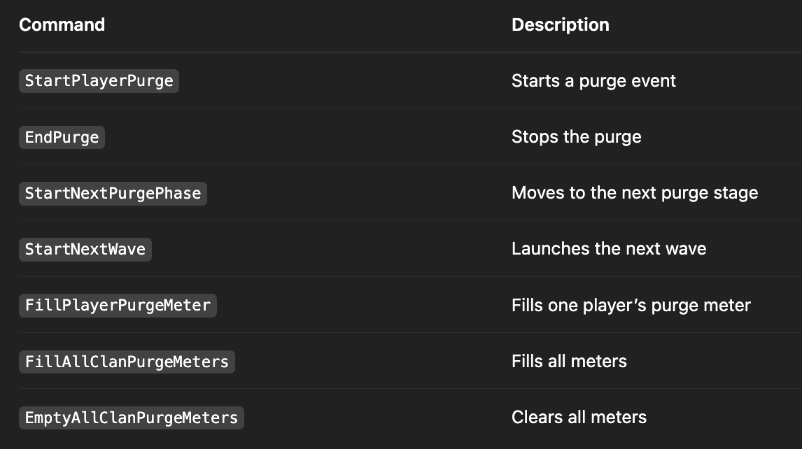Select the EndPurge command chip
This screenshot has width=802, height=449.
62,137
